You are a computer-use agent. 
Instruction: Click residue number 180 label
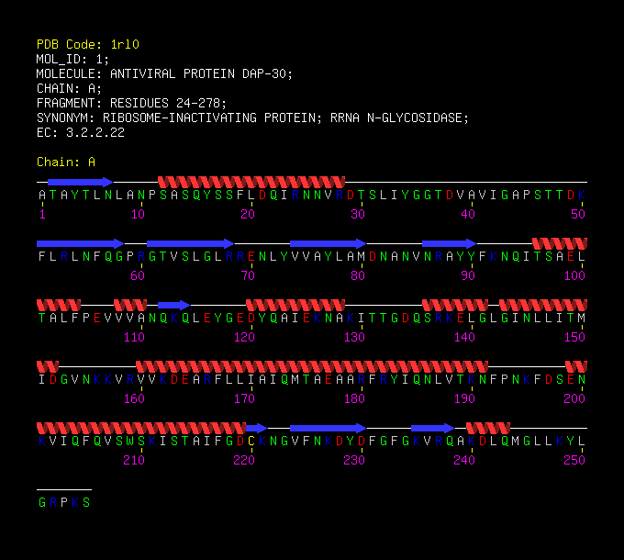(354, 398)
